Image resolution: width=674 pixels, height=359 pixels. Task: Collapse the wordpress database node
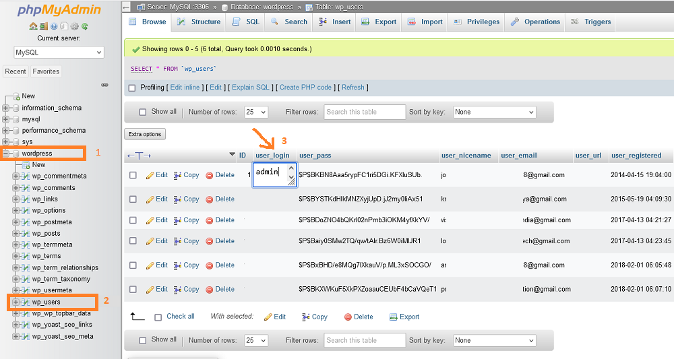click(5, 154)
